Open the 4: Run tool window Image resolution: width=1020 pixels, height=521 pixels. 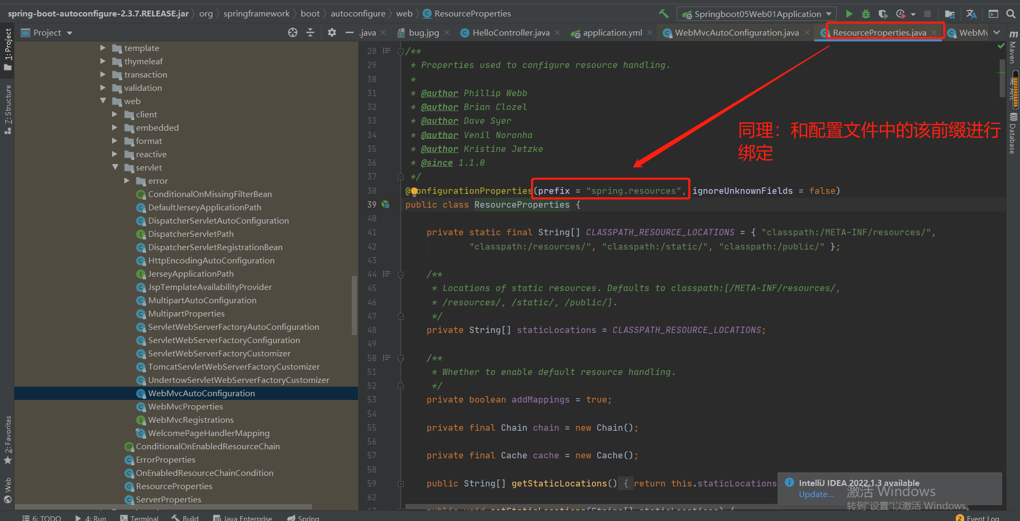click(91, 517)
